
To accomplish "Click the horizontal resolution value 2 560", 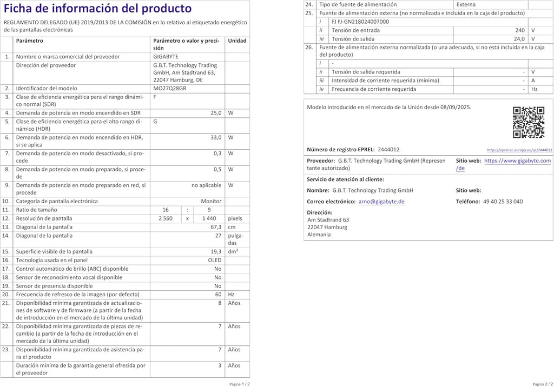I will coord(166,218).
